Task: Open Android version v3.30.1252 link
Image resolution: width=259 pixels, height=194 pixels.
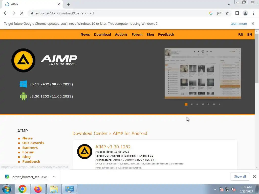Action: click(x=51, y=96)
